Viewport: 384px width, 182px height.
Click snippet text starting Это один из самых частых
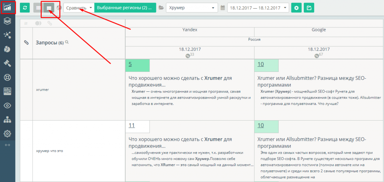coord(320,165)
